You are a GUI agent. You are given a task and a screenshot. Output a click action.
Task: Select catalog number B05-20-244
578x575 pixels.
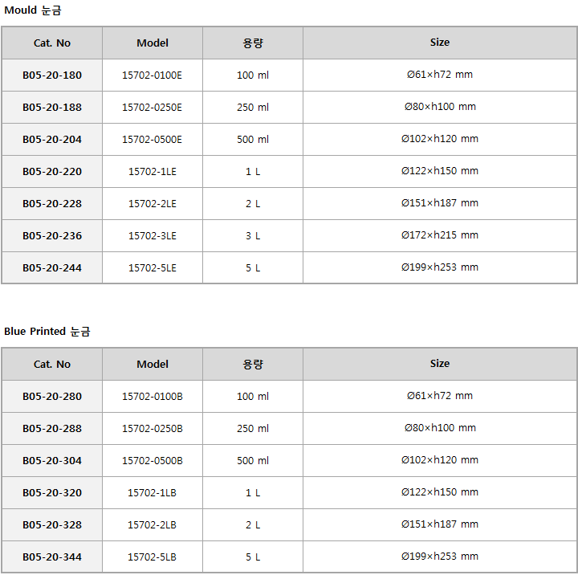pyautogui.click(x=52, y=267)
